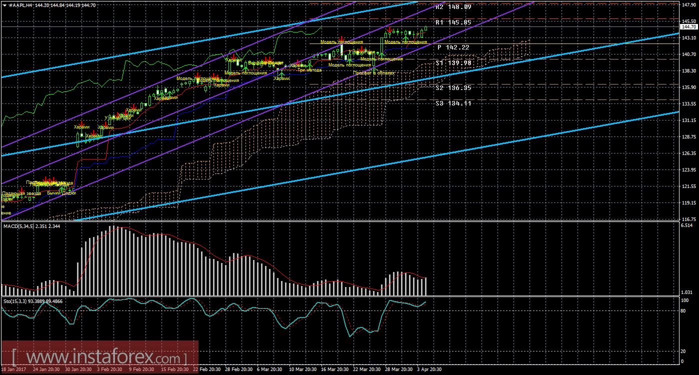
Task: Click the 126.35 price scale value
Action: [x=689, y=153]
